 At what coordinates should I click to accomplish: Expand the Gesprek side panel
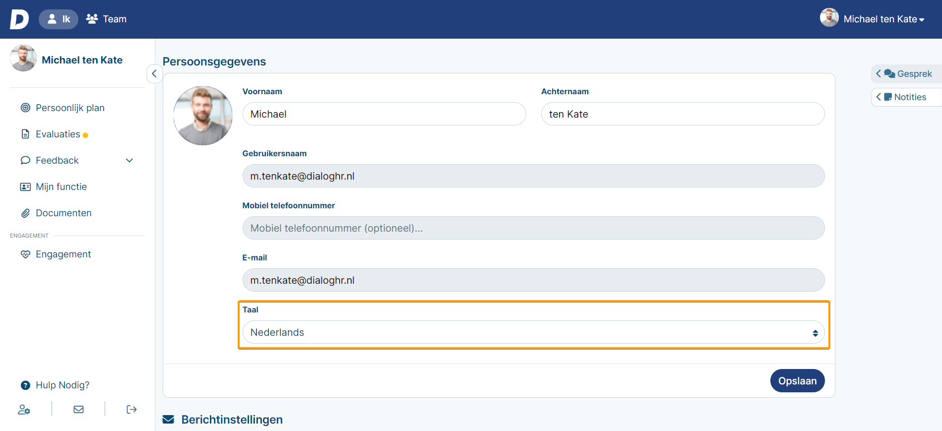[x=906, y=74]
